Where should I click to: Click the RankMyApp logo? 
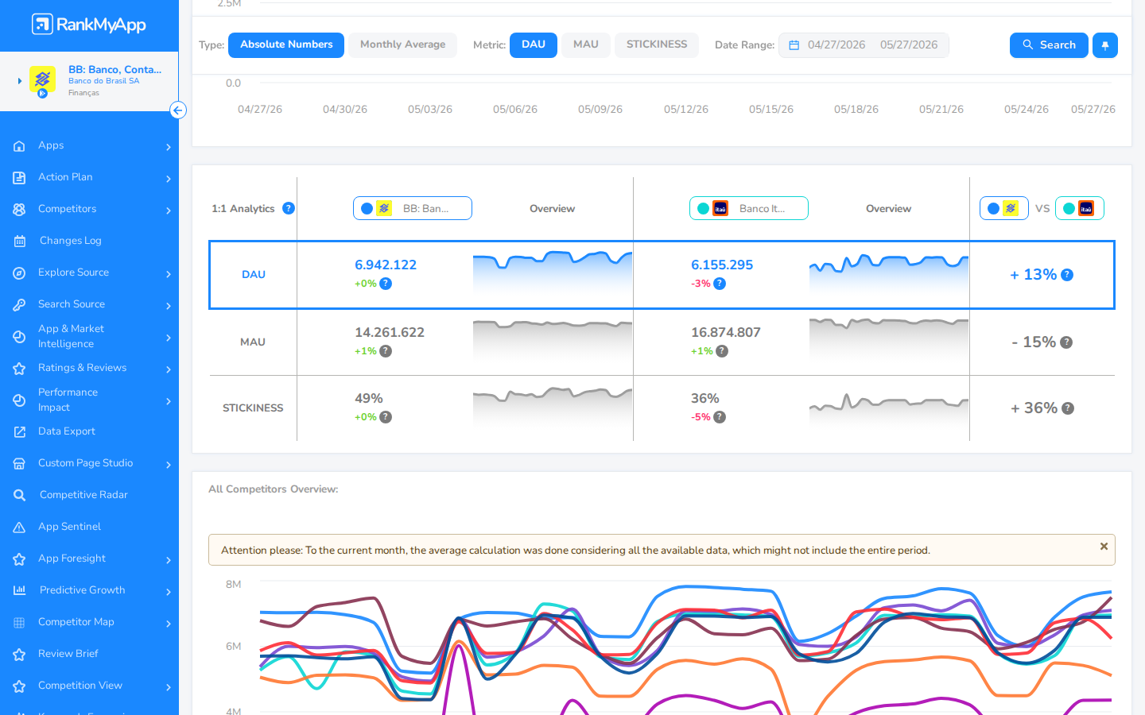coord(89,25)
